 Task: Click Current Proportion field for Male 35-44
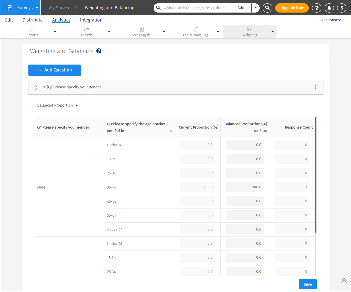[198, 187]
